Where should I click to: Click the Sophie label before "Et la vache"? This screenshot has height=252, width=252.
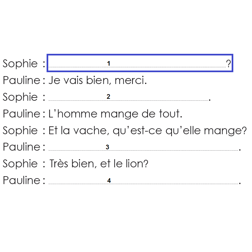20,131
